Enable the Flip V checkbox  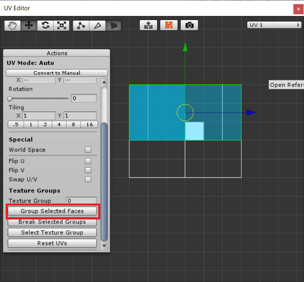[88, 170]
